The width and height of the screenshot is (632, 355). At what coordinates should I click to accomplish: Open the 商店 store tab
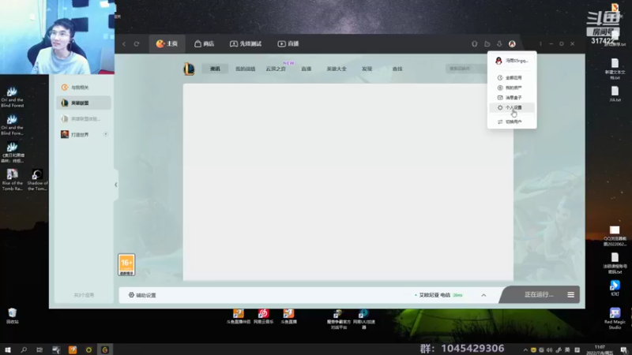[204, 44]
